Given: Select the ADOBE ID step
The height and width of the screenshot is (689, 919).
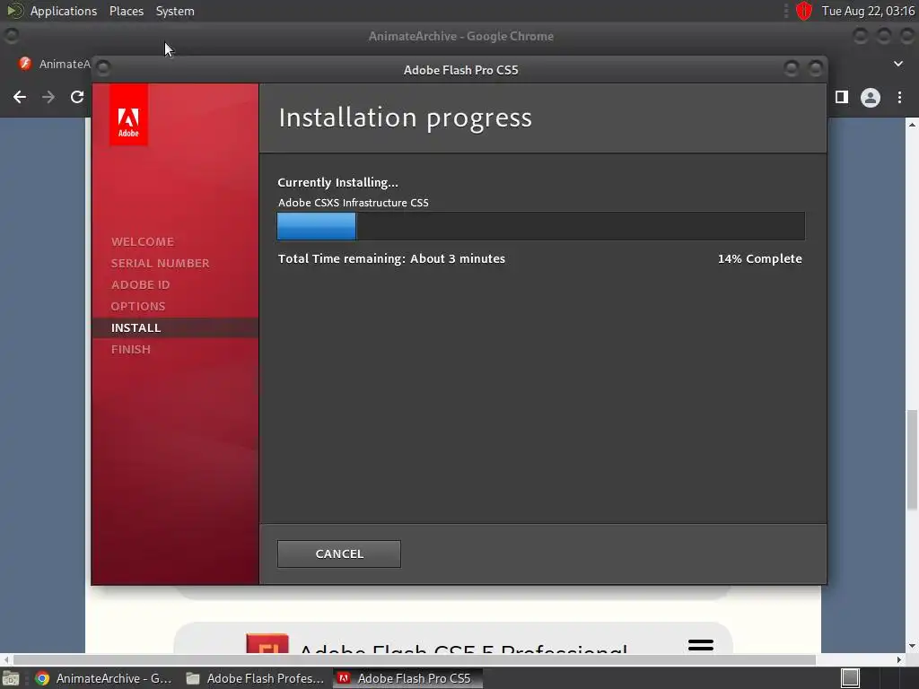Looking at the screenshot, I should point(141,284).
